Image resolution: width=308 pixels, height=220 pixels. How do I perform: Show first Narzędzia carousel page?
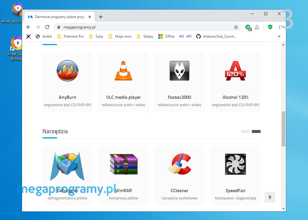245,131
